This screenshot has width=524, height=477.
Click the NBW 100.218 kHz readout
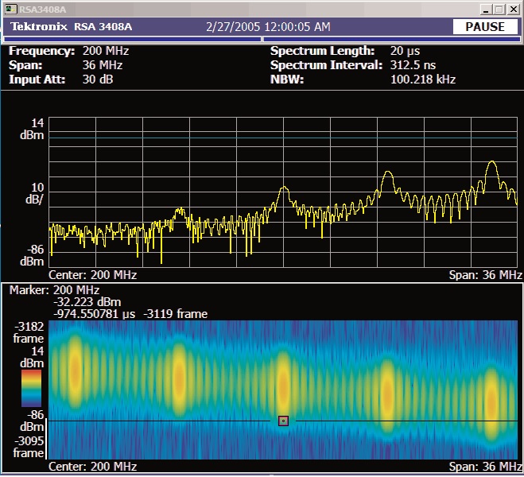pos(422,79)
